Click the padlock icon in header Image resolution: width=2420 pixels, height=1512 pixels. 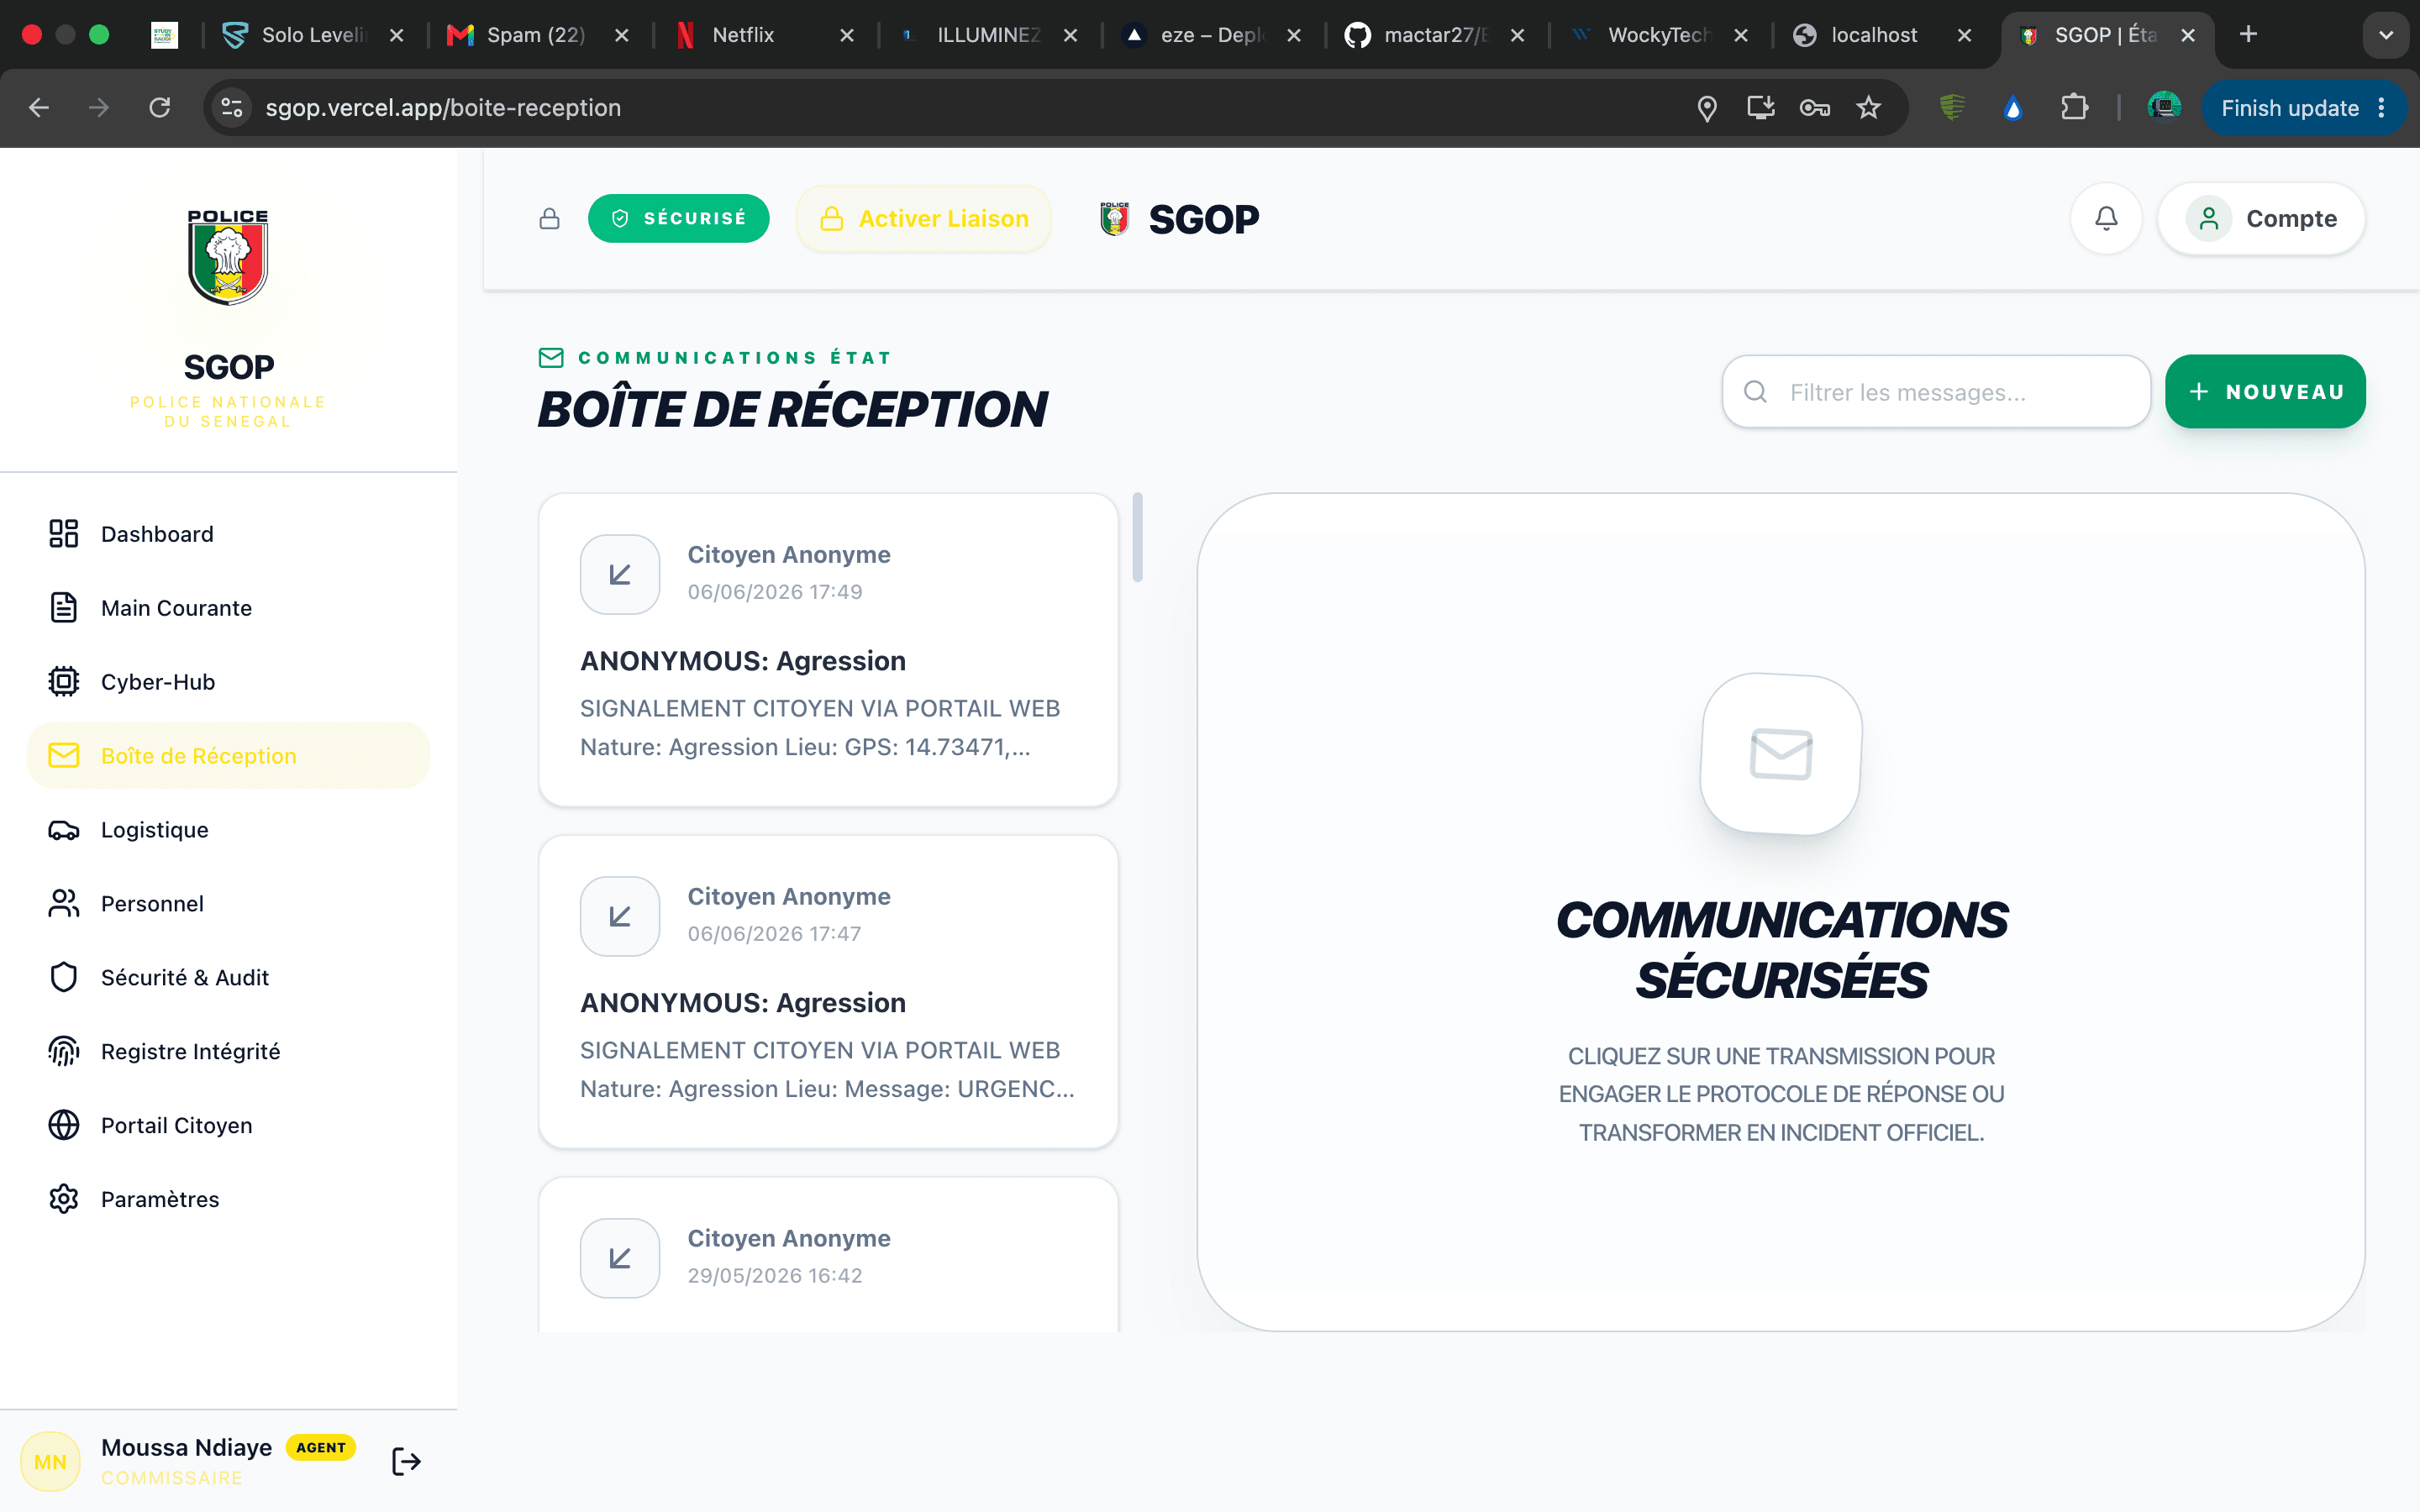pyautogui.click(x=549, y=219)
